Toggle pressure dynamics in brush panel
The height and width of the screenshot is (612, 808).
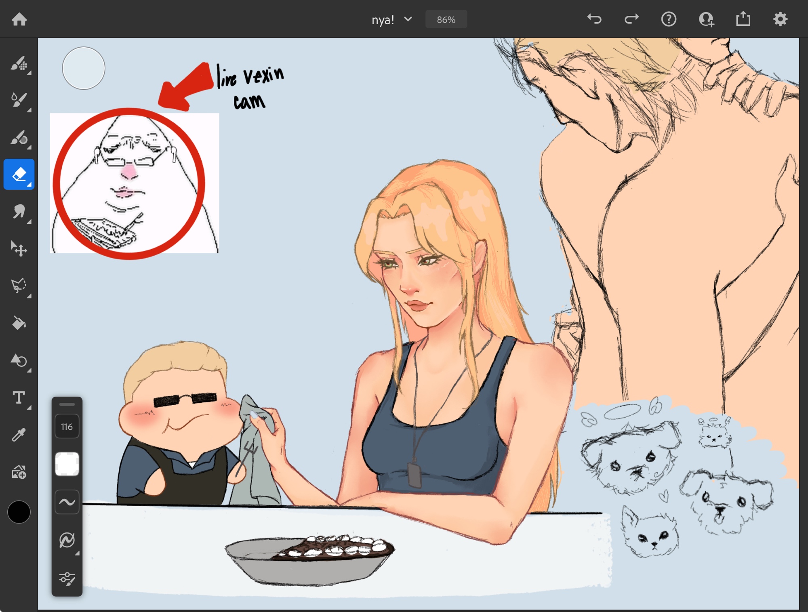click(67, 540)
